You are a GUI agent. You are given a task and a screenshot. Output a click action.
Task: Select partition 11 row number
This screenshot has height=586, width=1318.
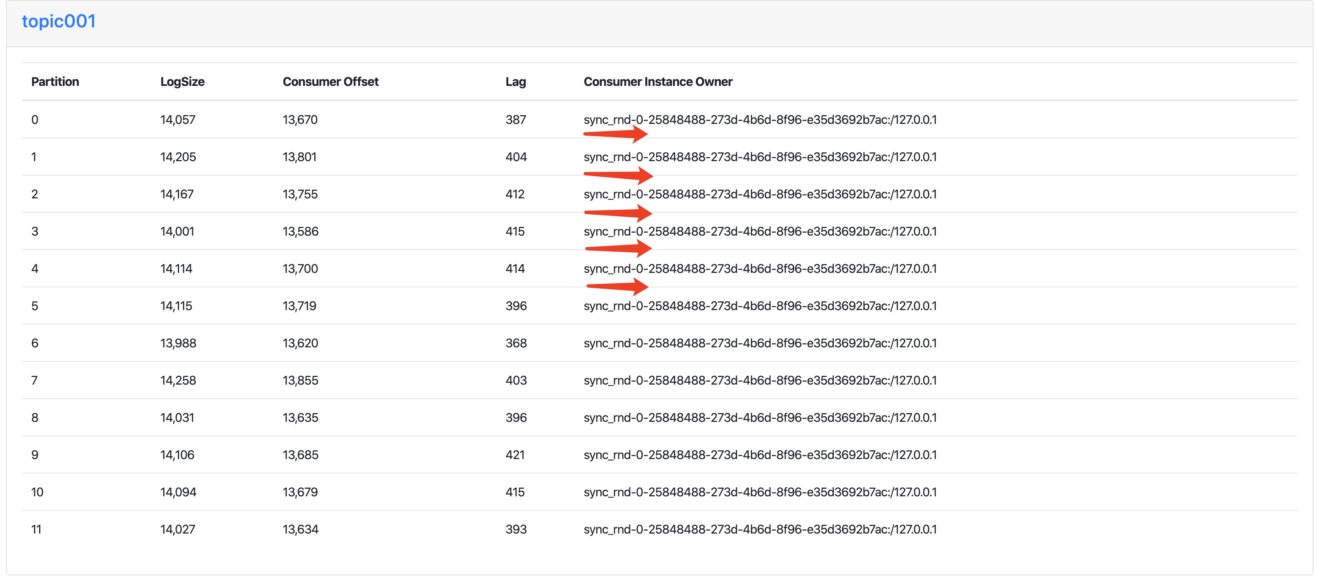[36, 530]
